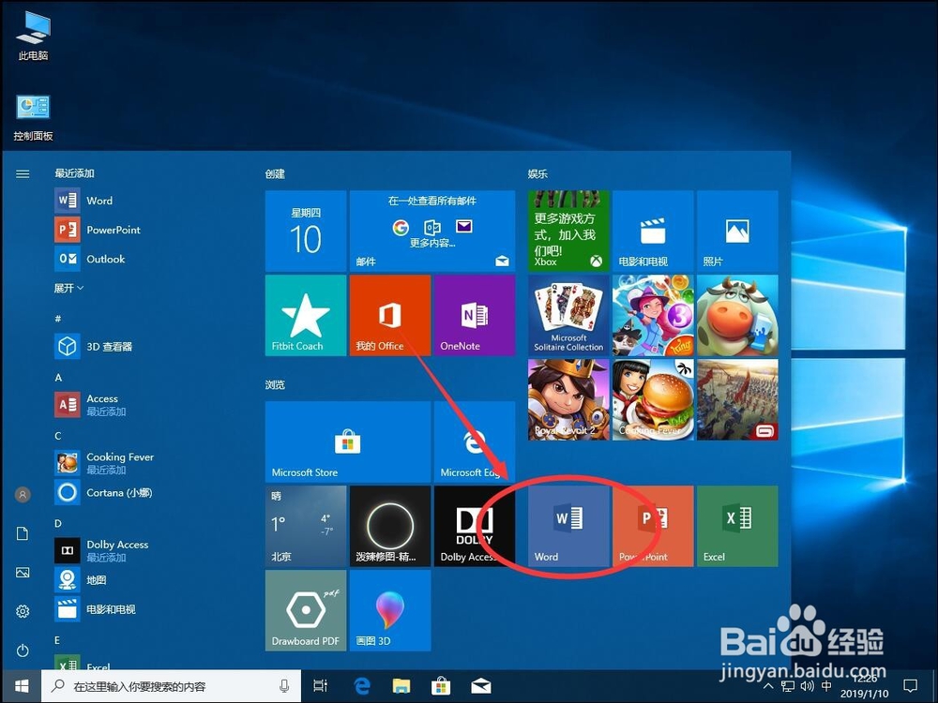This screenshot has height=703, width=938.
Task: Open the Xbox tile
Action: coord(569,232)
